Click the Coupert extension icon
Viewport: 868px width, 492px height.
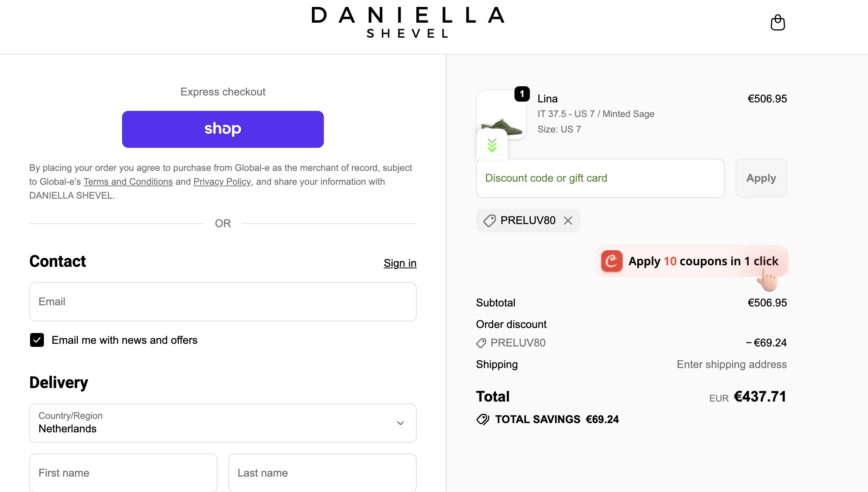pos(612,261)
